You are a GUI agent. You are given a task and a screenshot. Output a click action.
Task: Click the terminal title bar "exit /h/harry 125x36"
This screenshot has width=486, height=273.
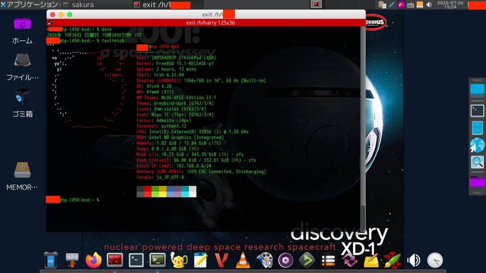pyautogui.click(x=210, y=23)
